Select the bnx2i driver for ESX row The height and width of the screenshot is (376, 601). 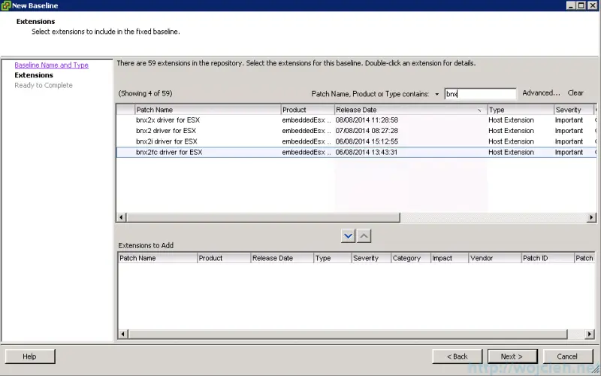click(356, 141)
